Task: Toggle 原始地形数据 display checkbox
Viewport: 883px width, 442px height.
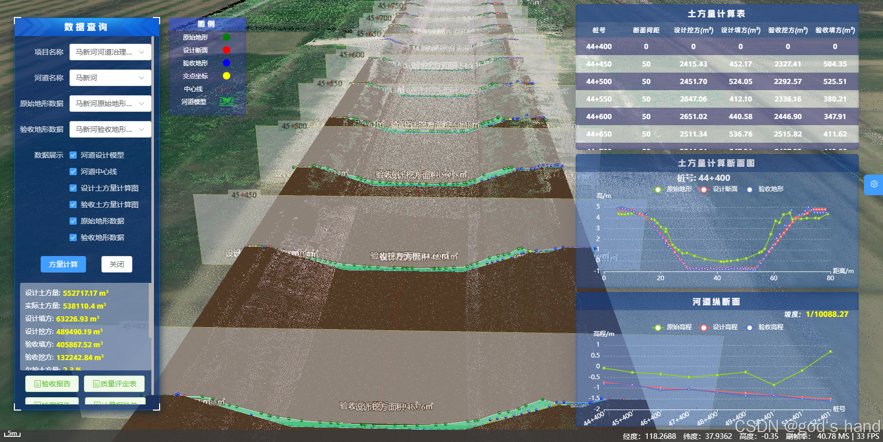Action: [73, 221]
